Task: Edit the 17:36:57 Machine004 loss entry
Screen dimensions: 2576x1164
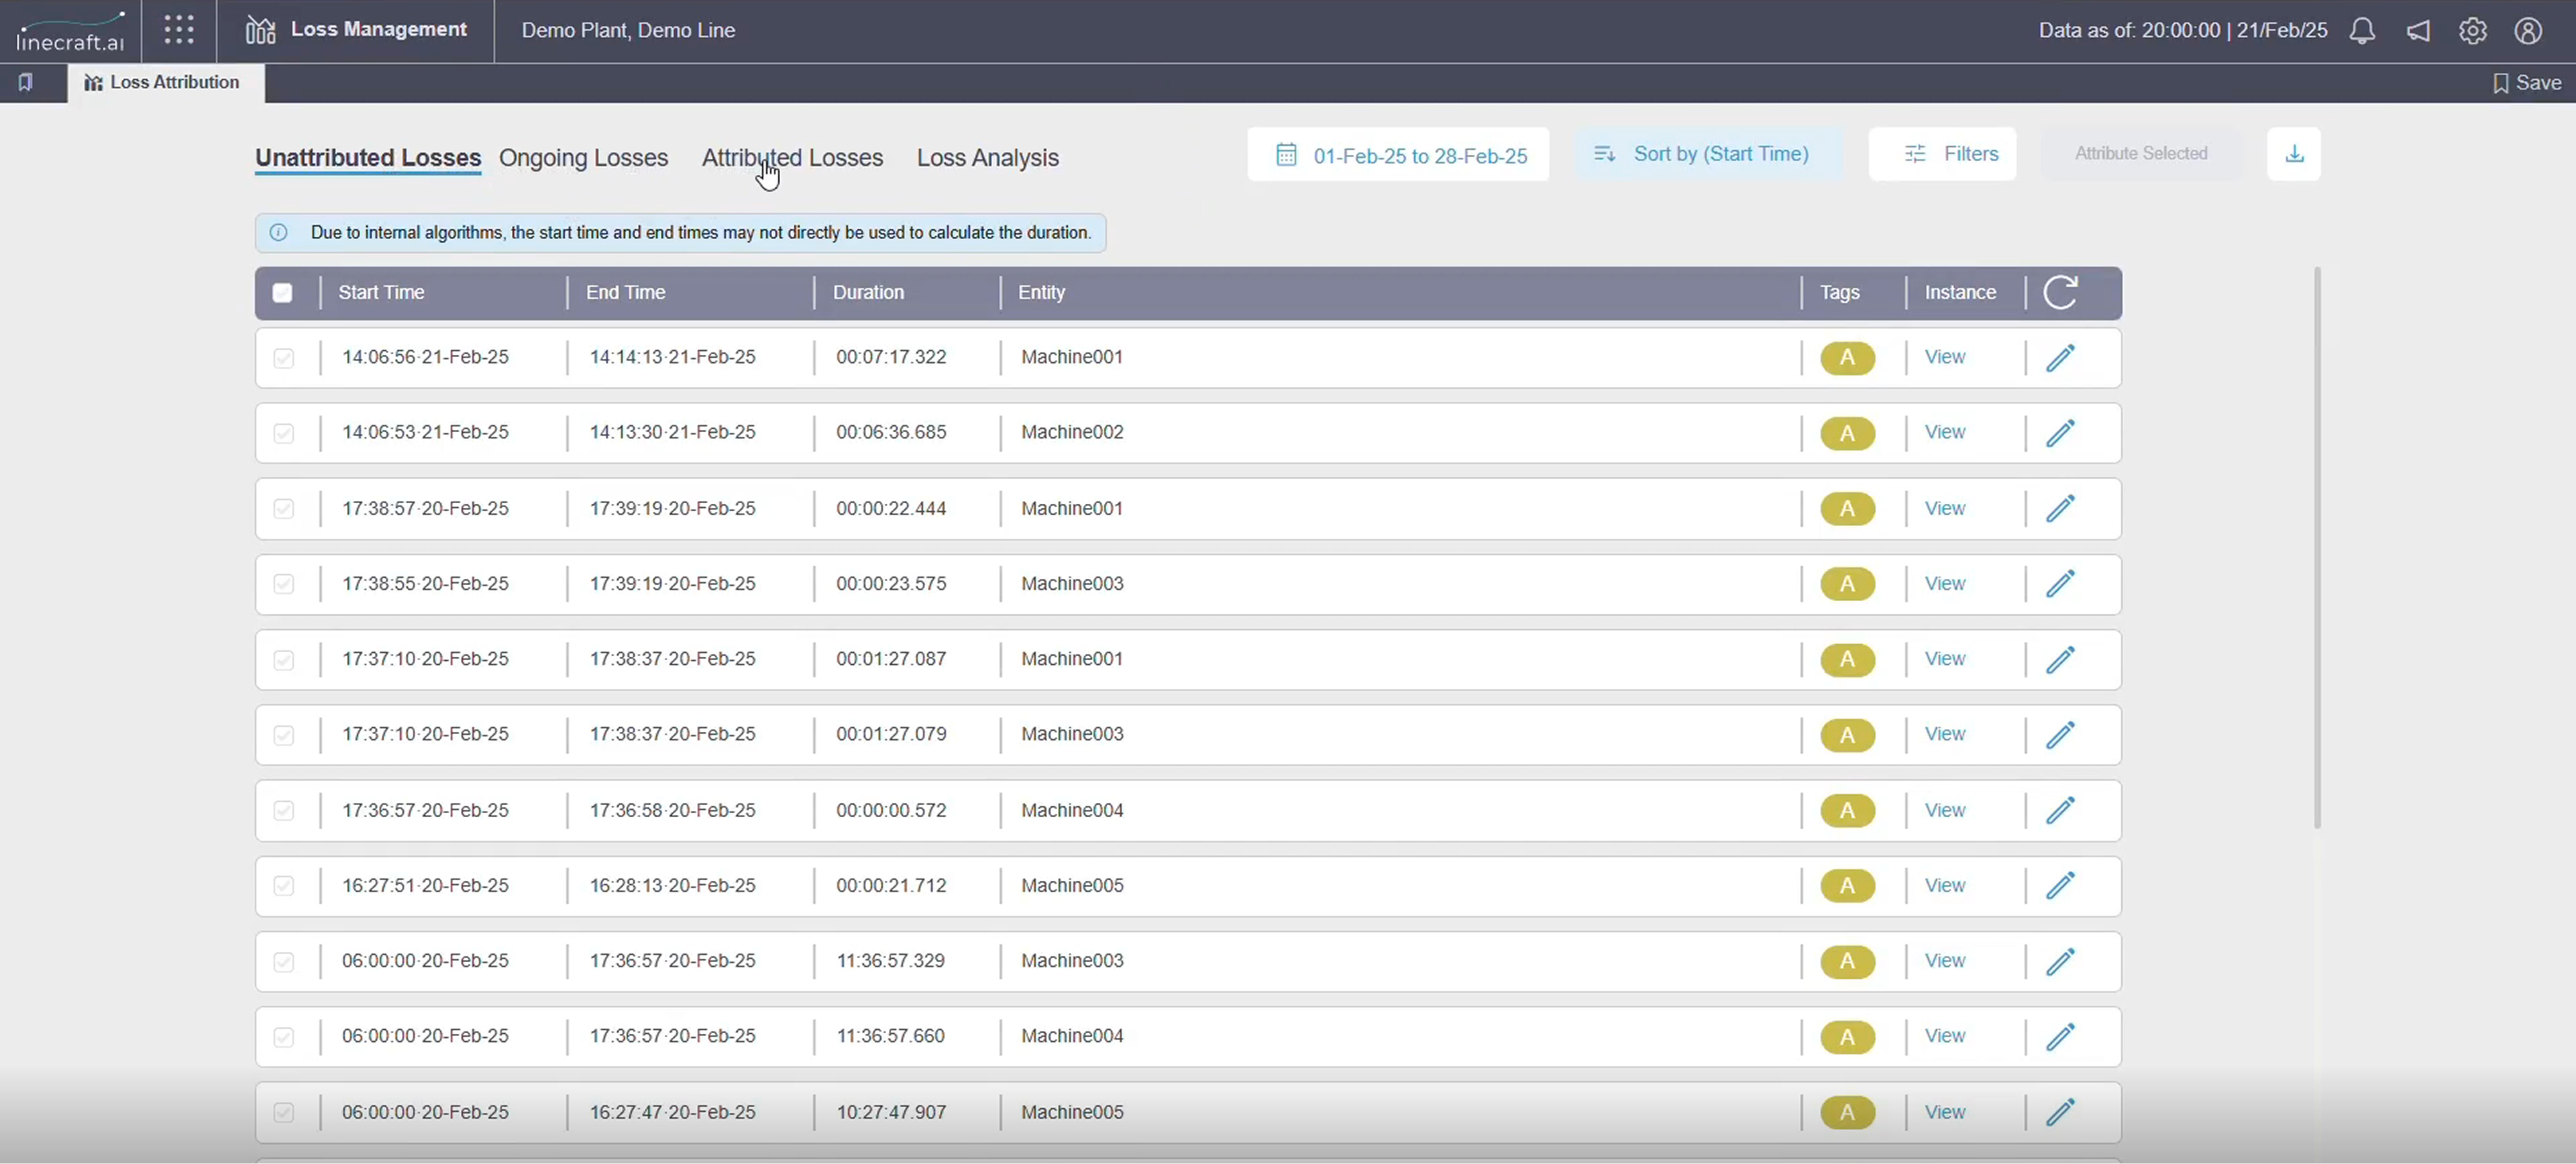Action: click(2060, 811)
